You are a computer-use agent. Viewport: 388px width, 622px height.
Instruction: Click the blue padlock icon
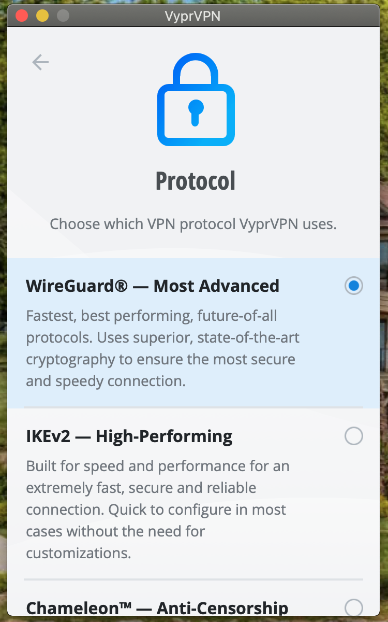[x=196, y=100]
